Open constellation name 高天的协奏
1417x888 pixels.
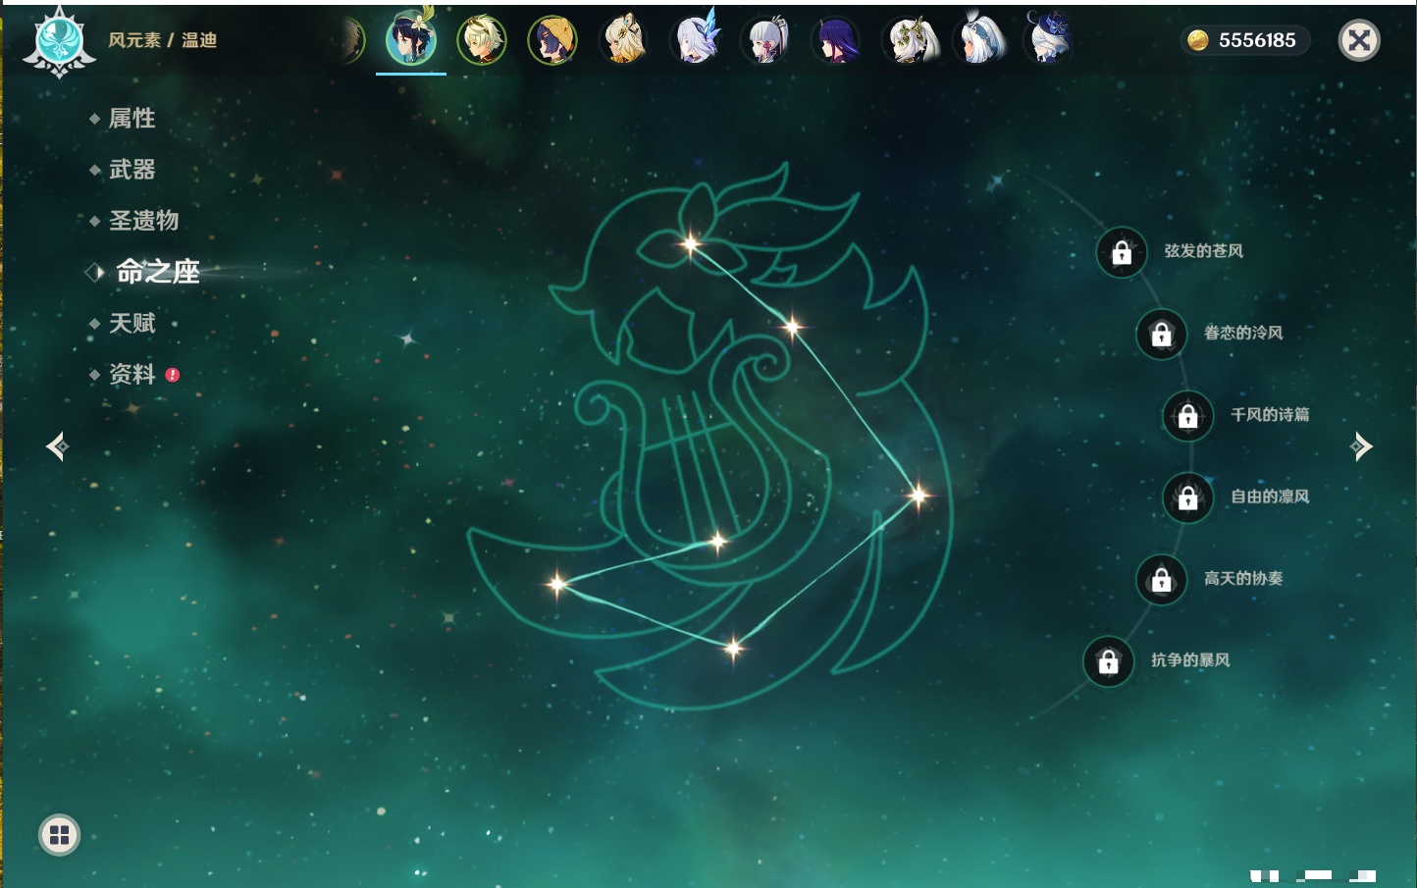coord(1243,578)
